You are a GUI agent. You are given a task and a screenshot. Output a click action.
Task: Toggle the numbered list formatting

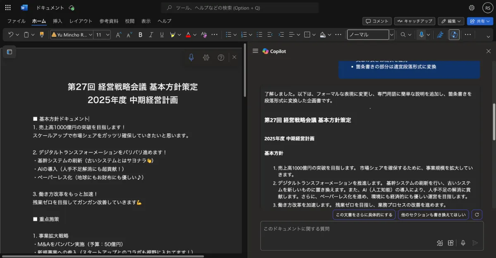[244, 35]
